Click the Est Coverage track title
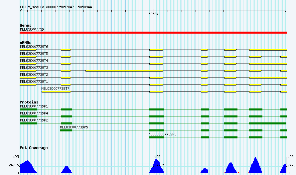Image resolution: width=296 pixels, height=175 pixels. (x=34, y=148)
